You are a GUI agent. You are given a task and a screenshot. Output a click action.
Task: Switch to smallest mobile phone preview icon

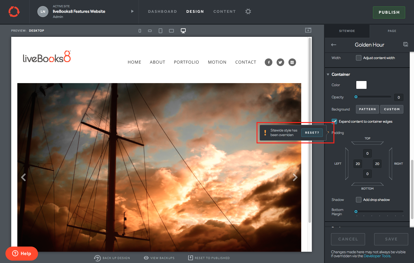(x=140, y=31)
